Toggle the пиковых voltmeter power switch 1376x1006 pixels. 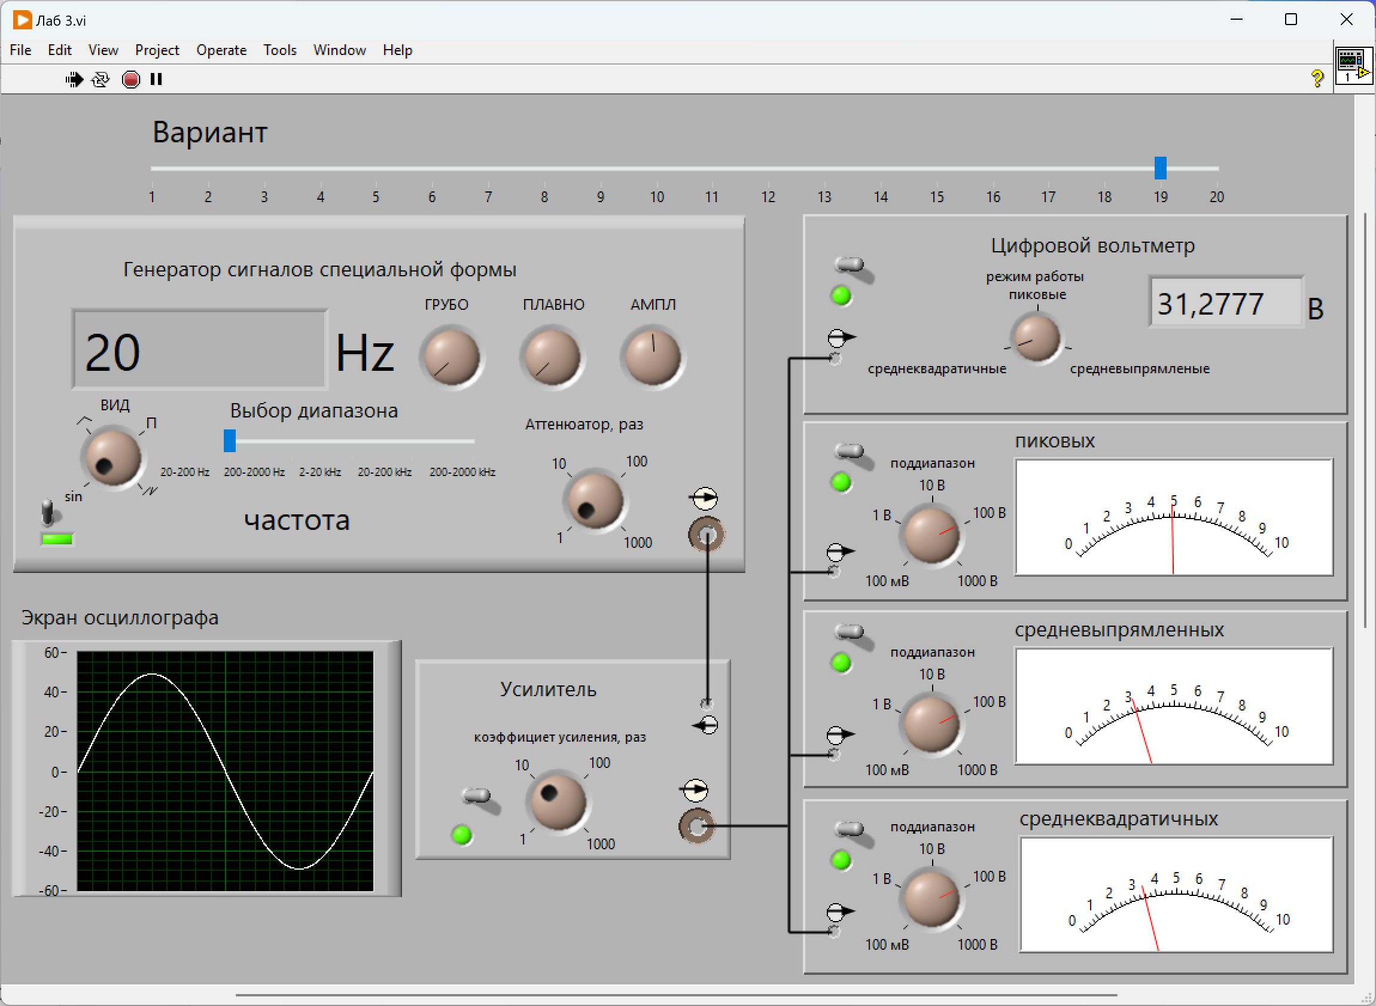tap(853, 456)
